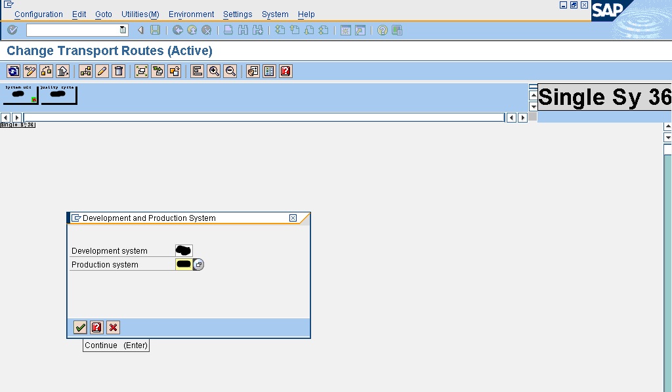Zoom in with the magnifier plus icon
Screen dimensions: 672x392
point(214,71)
